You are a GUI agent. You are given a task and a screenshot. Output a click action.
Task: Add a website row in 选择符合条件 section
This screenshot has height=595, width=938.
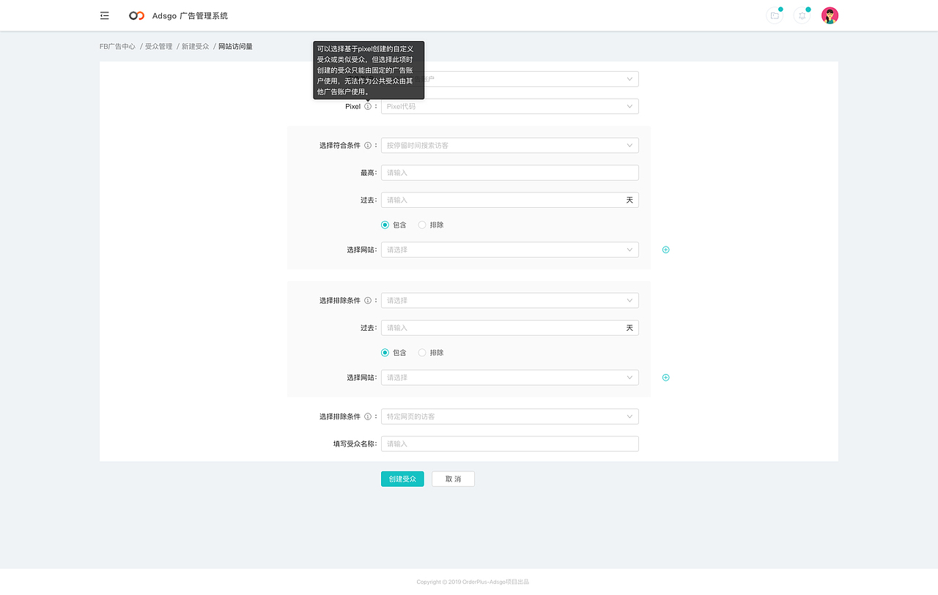click(x=665, y=250)
